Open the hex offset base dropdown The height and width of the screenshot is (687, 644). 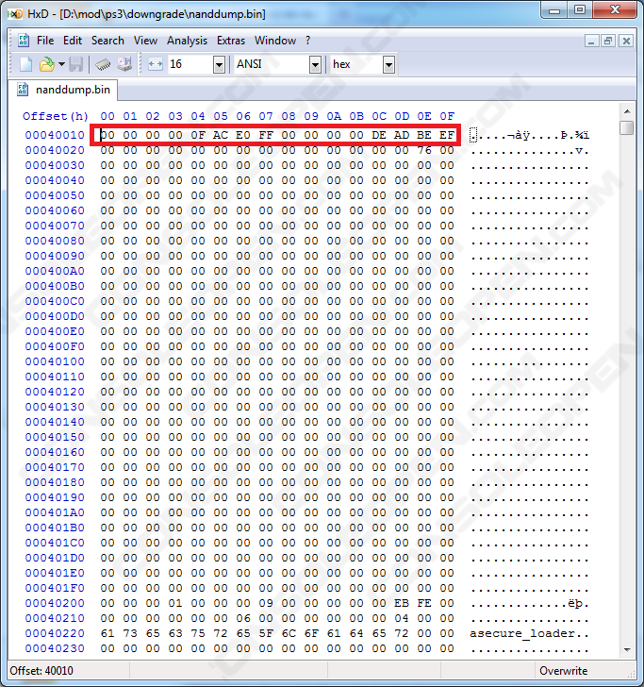pos(388,64)
